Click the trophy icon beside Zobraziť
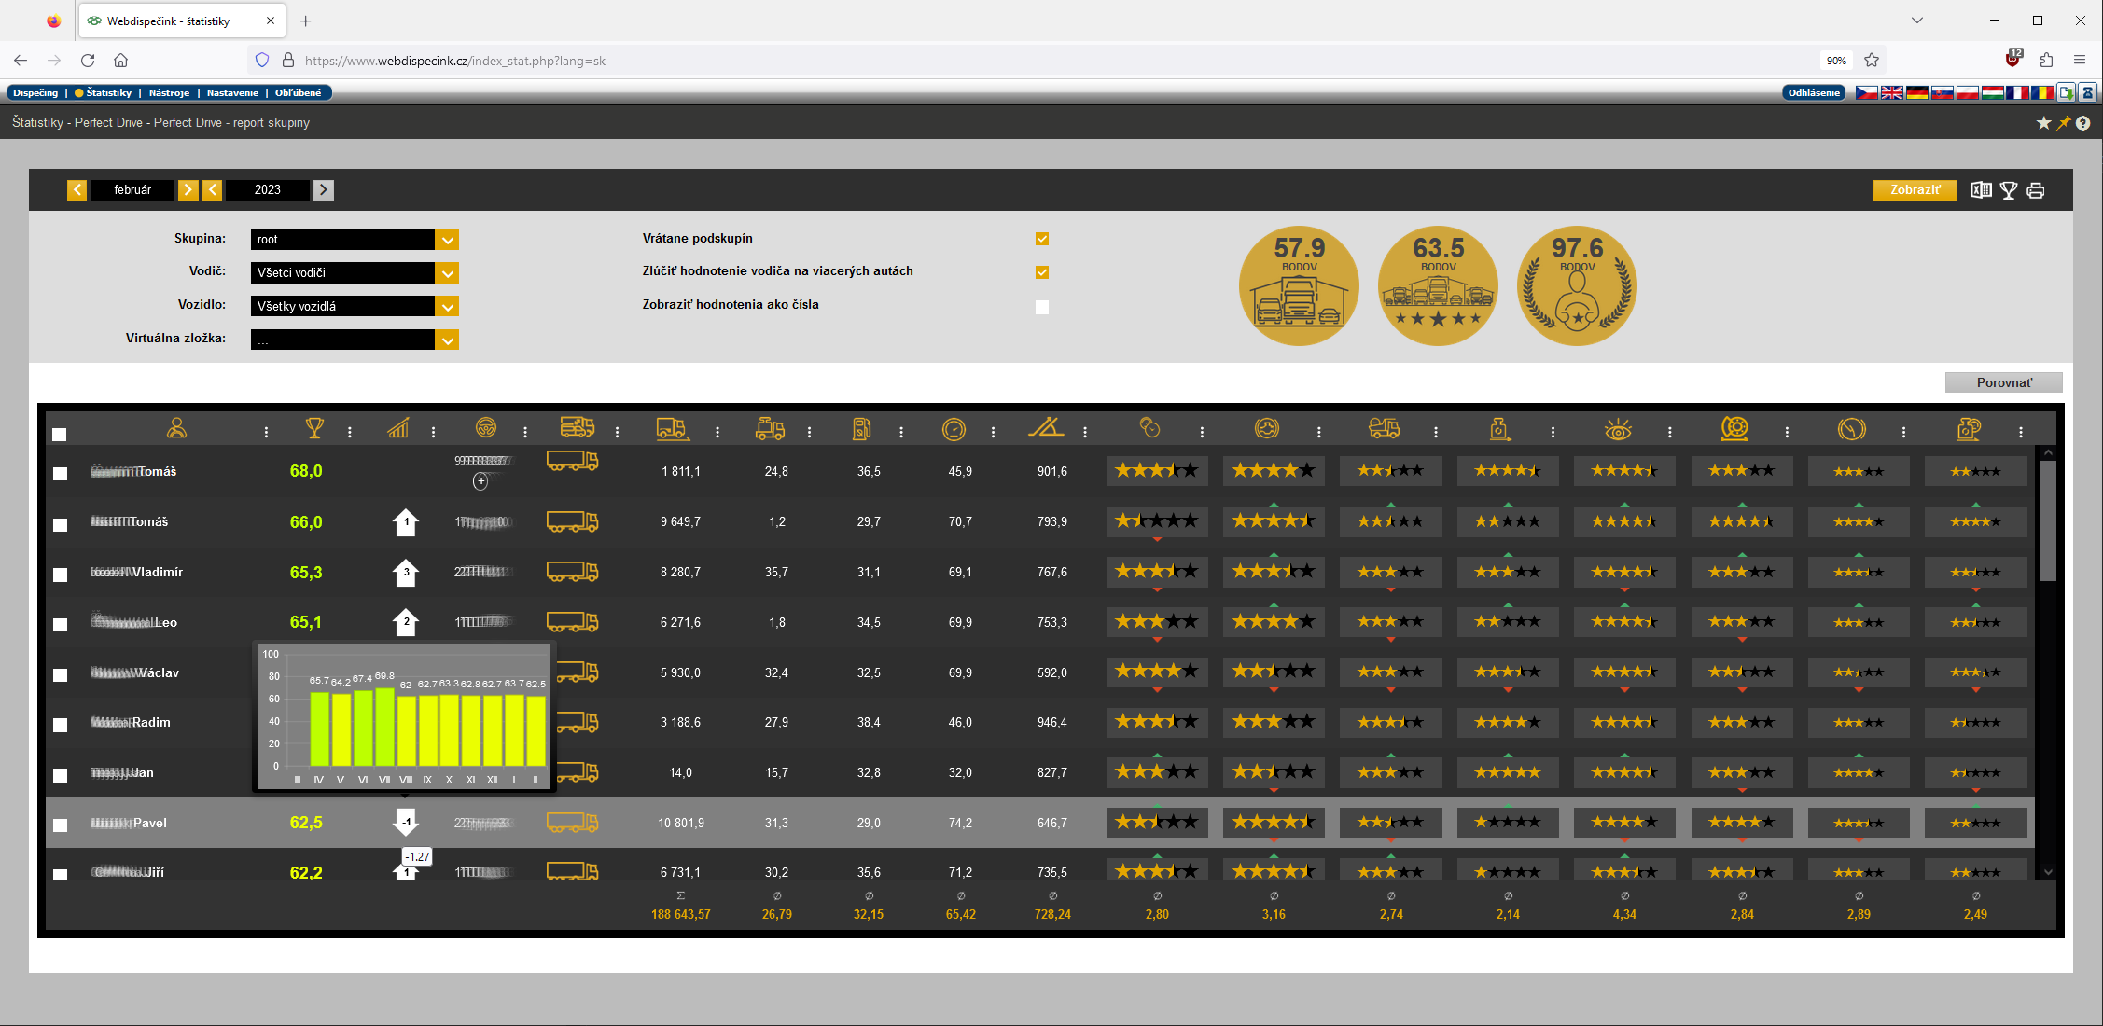The image size is (2103, 1026). [2009, 190]
